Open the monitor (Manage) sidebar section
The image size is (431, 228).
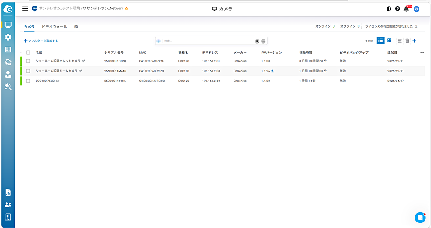pyautogui.click(x=8, y=25)
